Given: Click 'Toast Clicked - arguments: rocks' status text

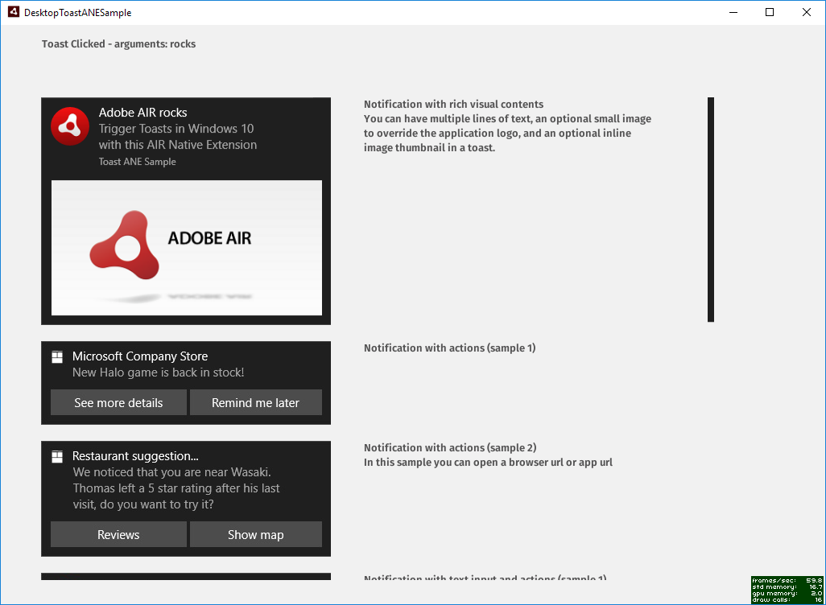Looking at the screenshot, I should (118, 43).
